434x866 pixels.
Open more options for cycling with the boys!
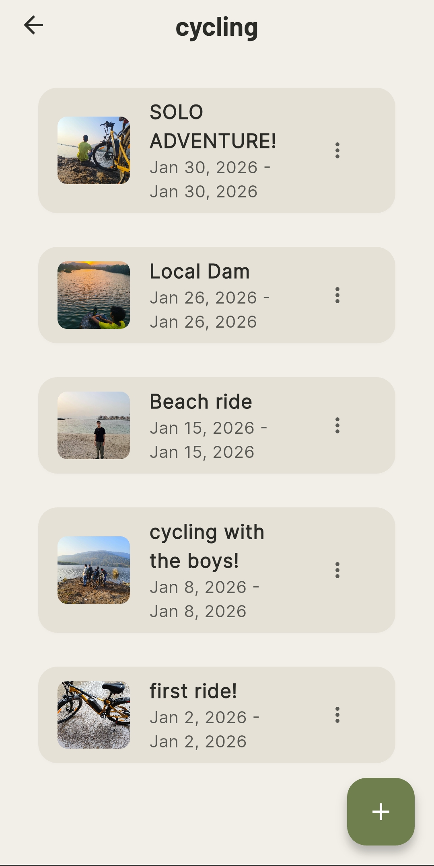(x=337, y=570)
